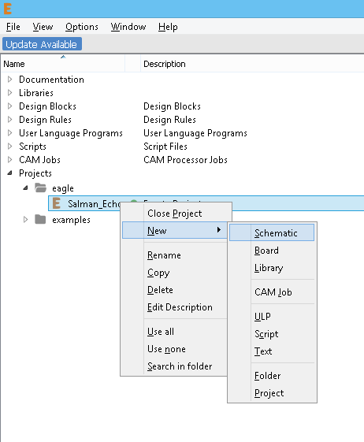Collapse the Projects tree node
The width and height of the screenshot is (364, 442).
tap(10, 173)
